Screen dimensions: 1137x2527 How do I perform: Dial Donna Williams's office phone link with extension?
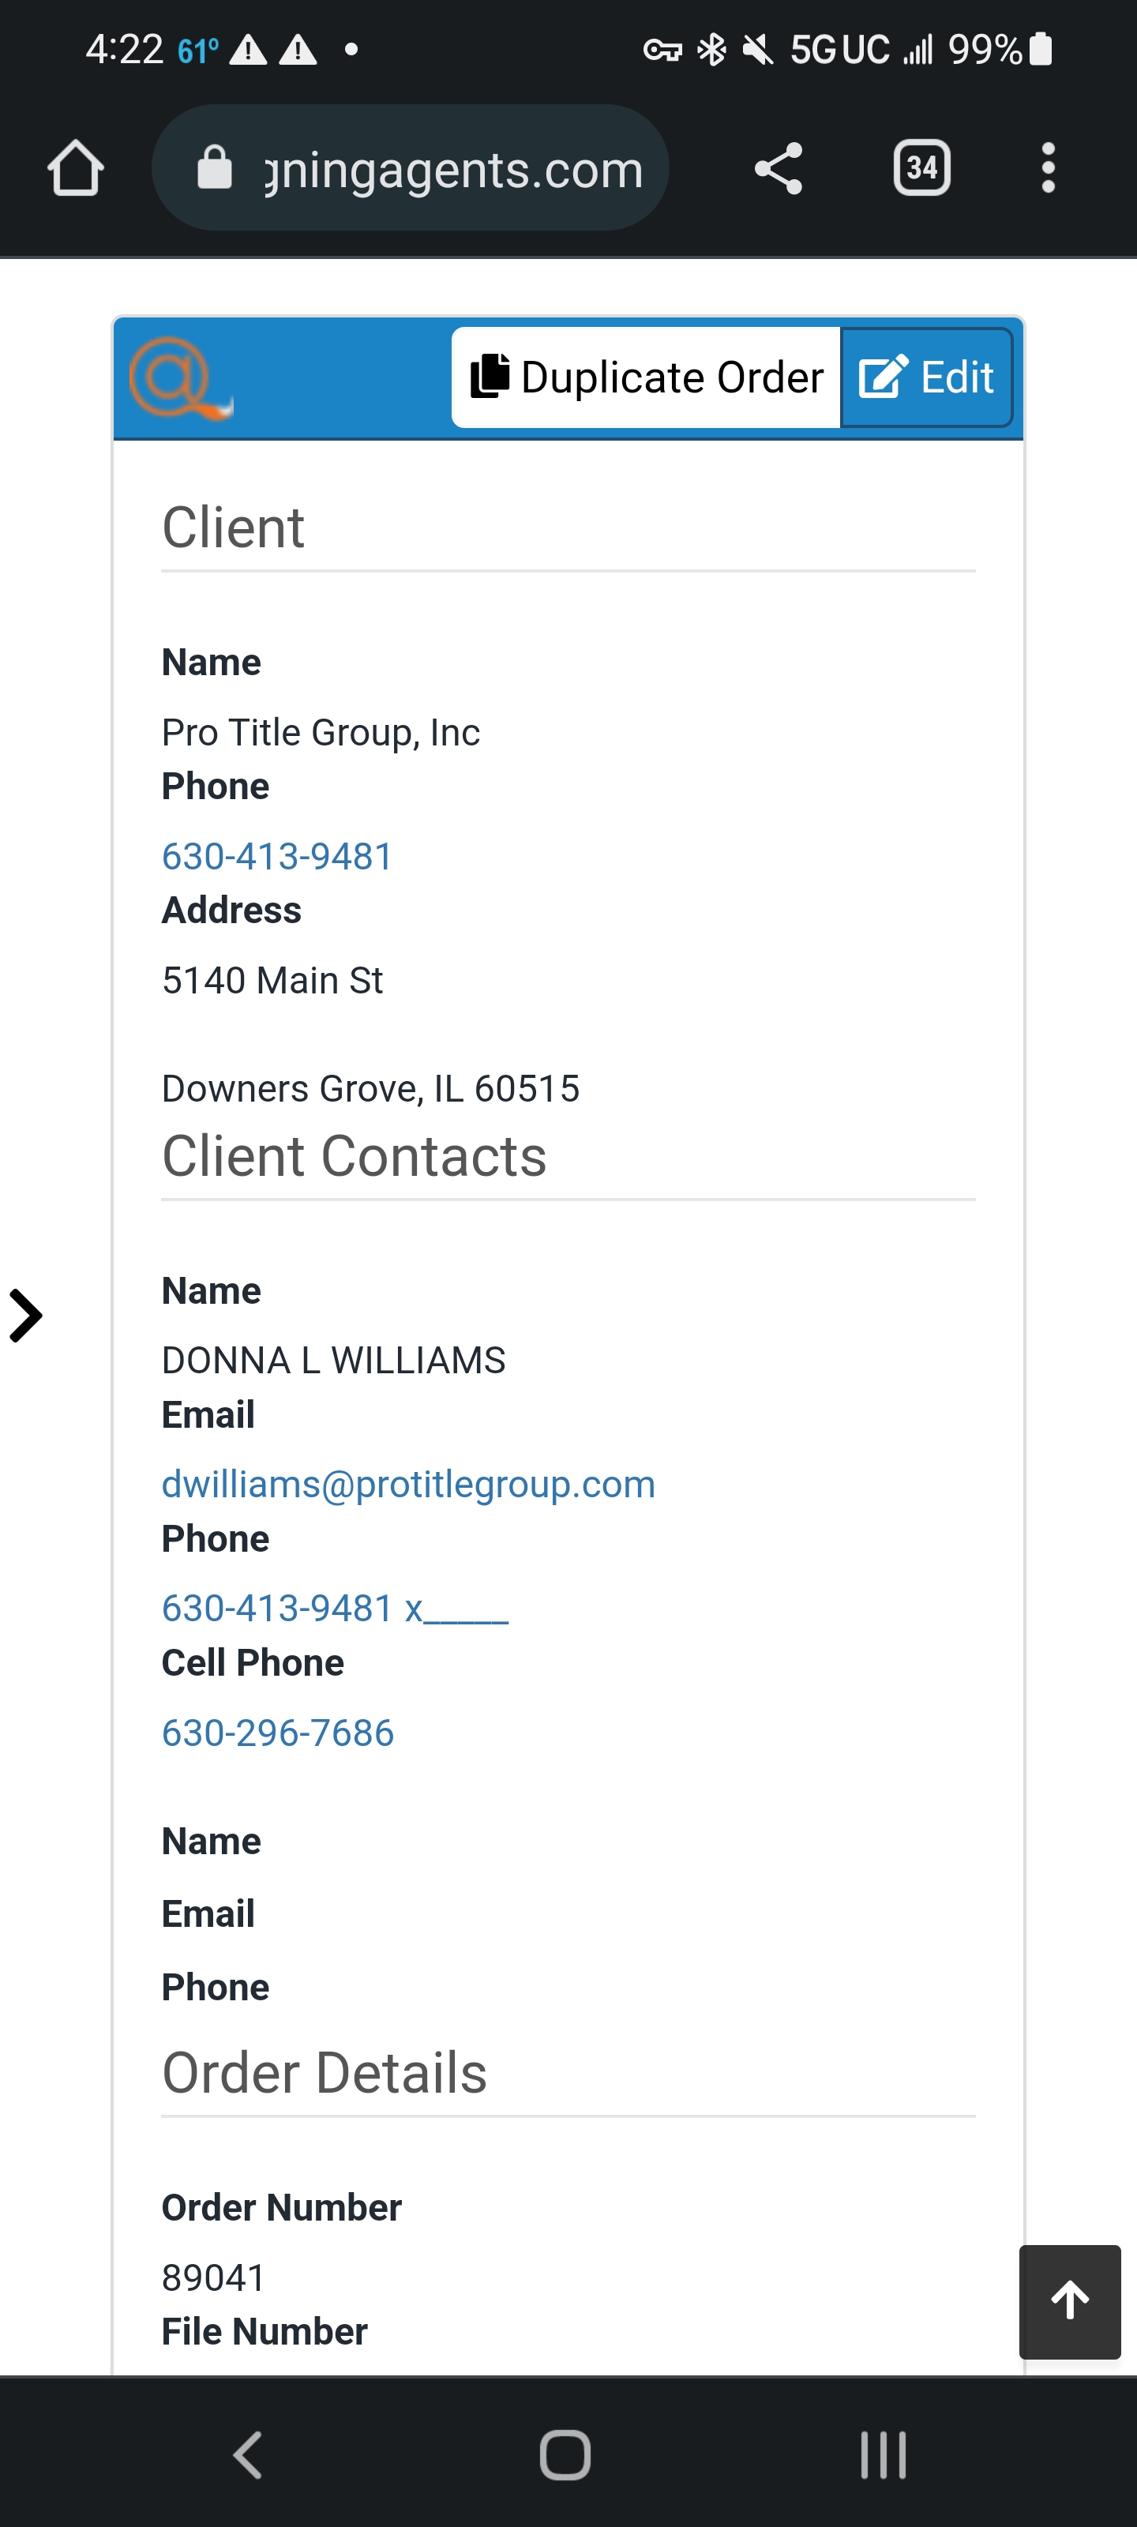[x=335, y=1608]
